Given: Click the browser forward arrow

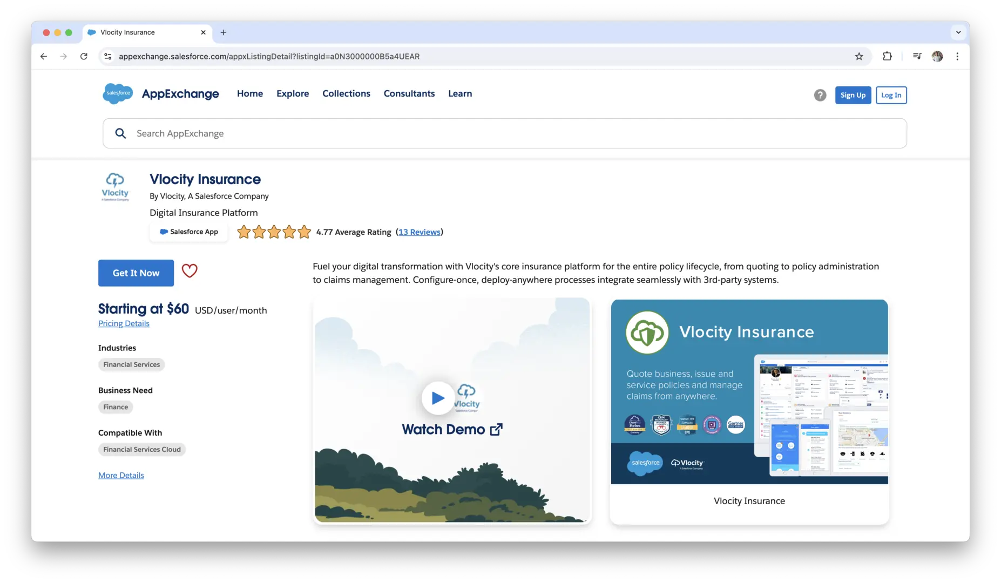Looking at the screenshot, I should coord(64,56).
